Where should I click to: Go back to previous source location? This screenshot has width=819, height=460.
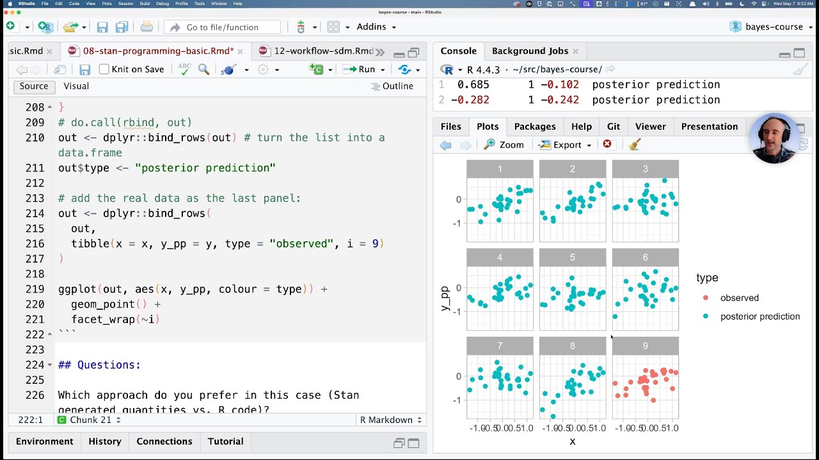point(22,69)
